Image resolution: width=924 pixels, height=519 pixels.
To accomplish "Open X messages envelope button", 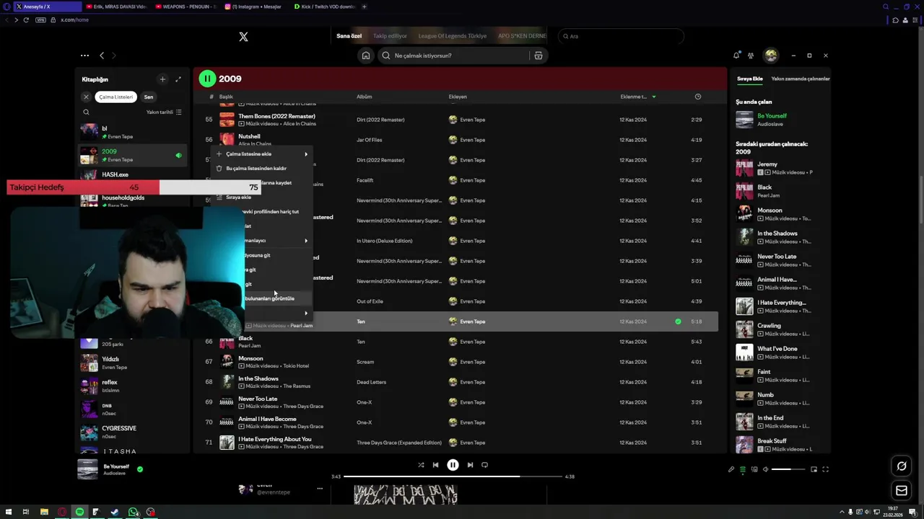I will pos(902,491).
